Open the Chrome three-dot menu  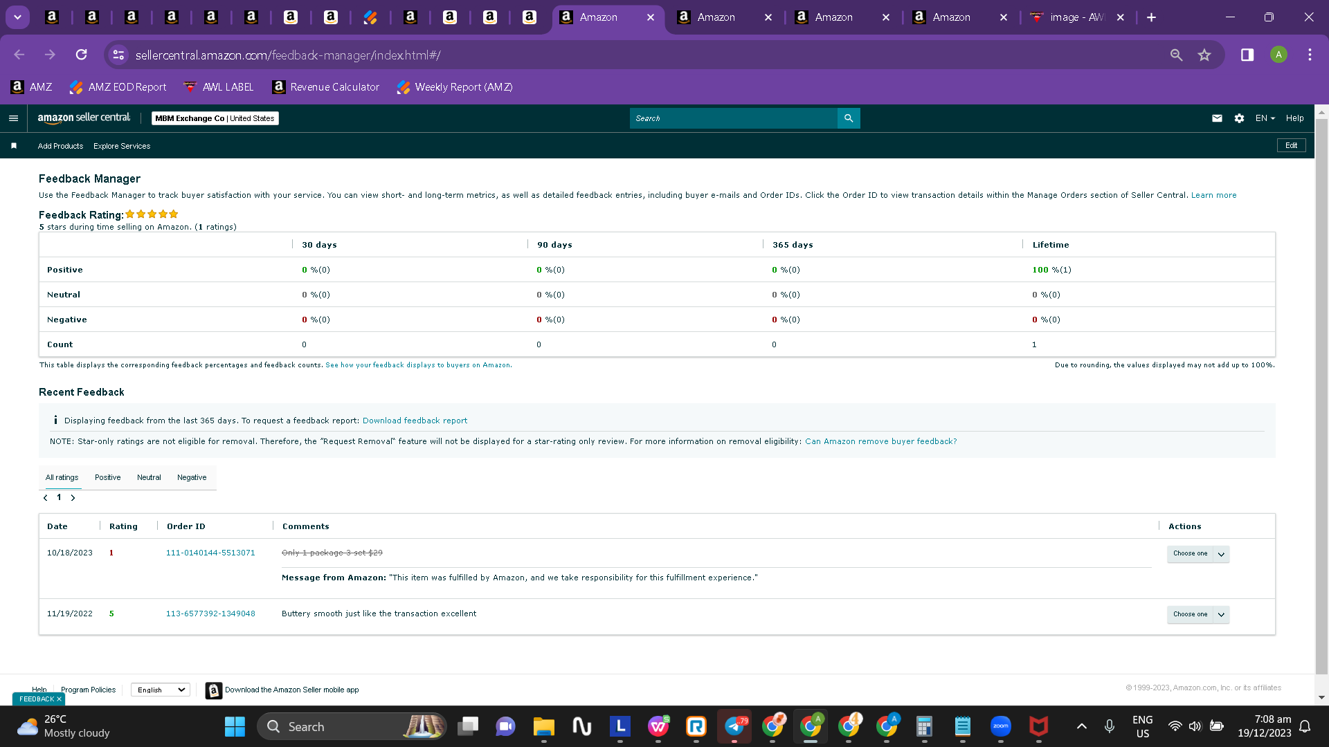pos(1310,55)
